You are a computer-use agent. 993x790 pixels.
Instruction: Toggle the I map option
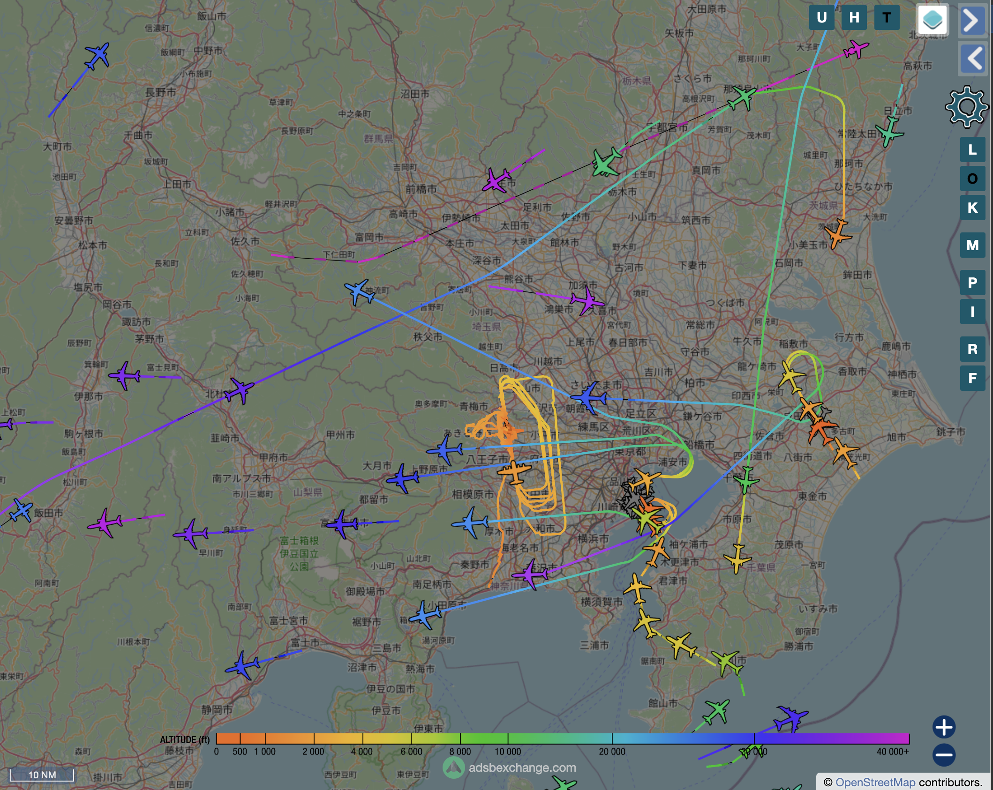[x=972, y=312]
